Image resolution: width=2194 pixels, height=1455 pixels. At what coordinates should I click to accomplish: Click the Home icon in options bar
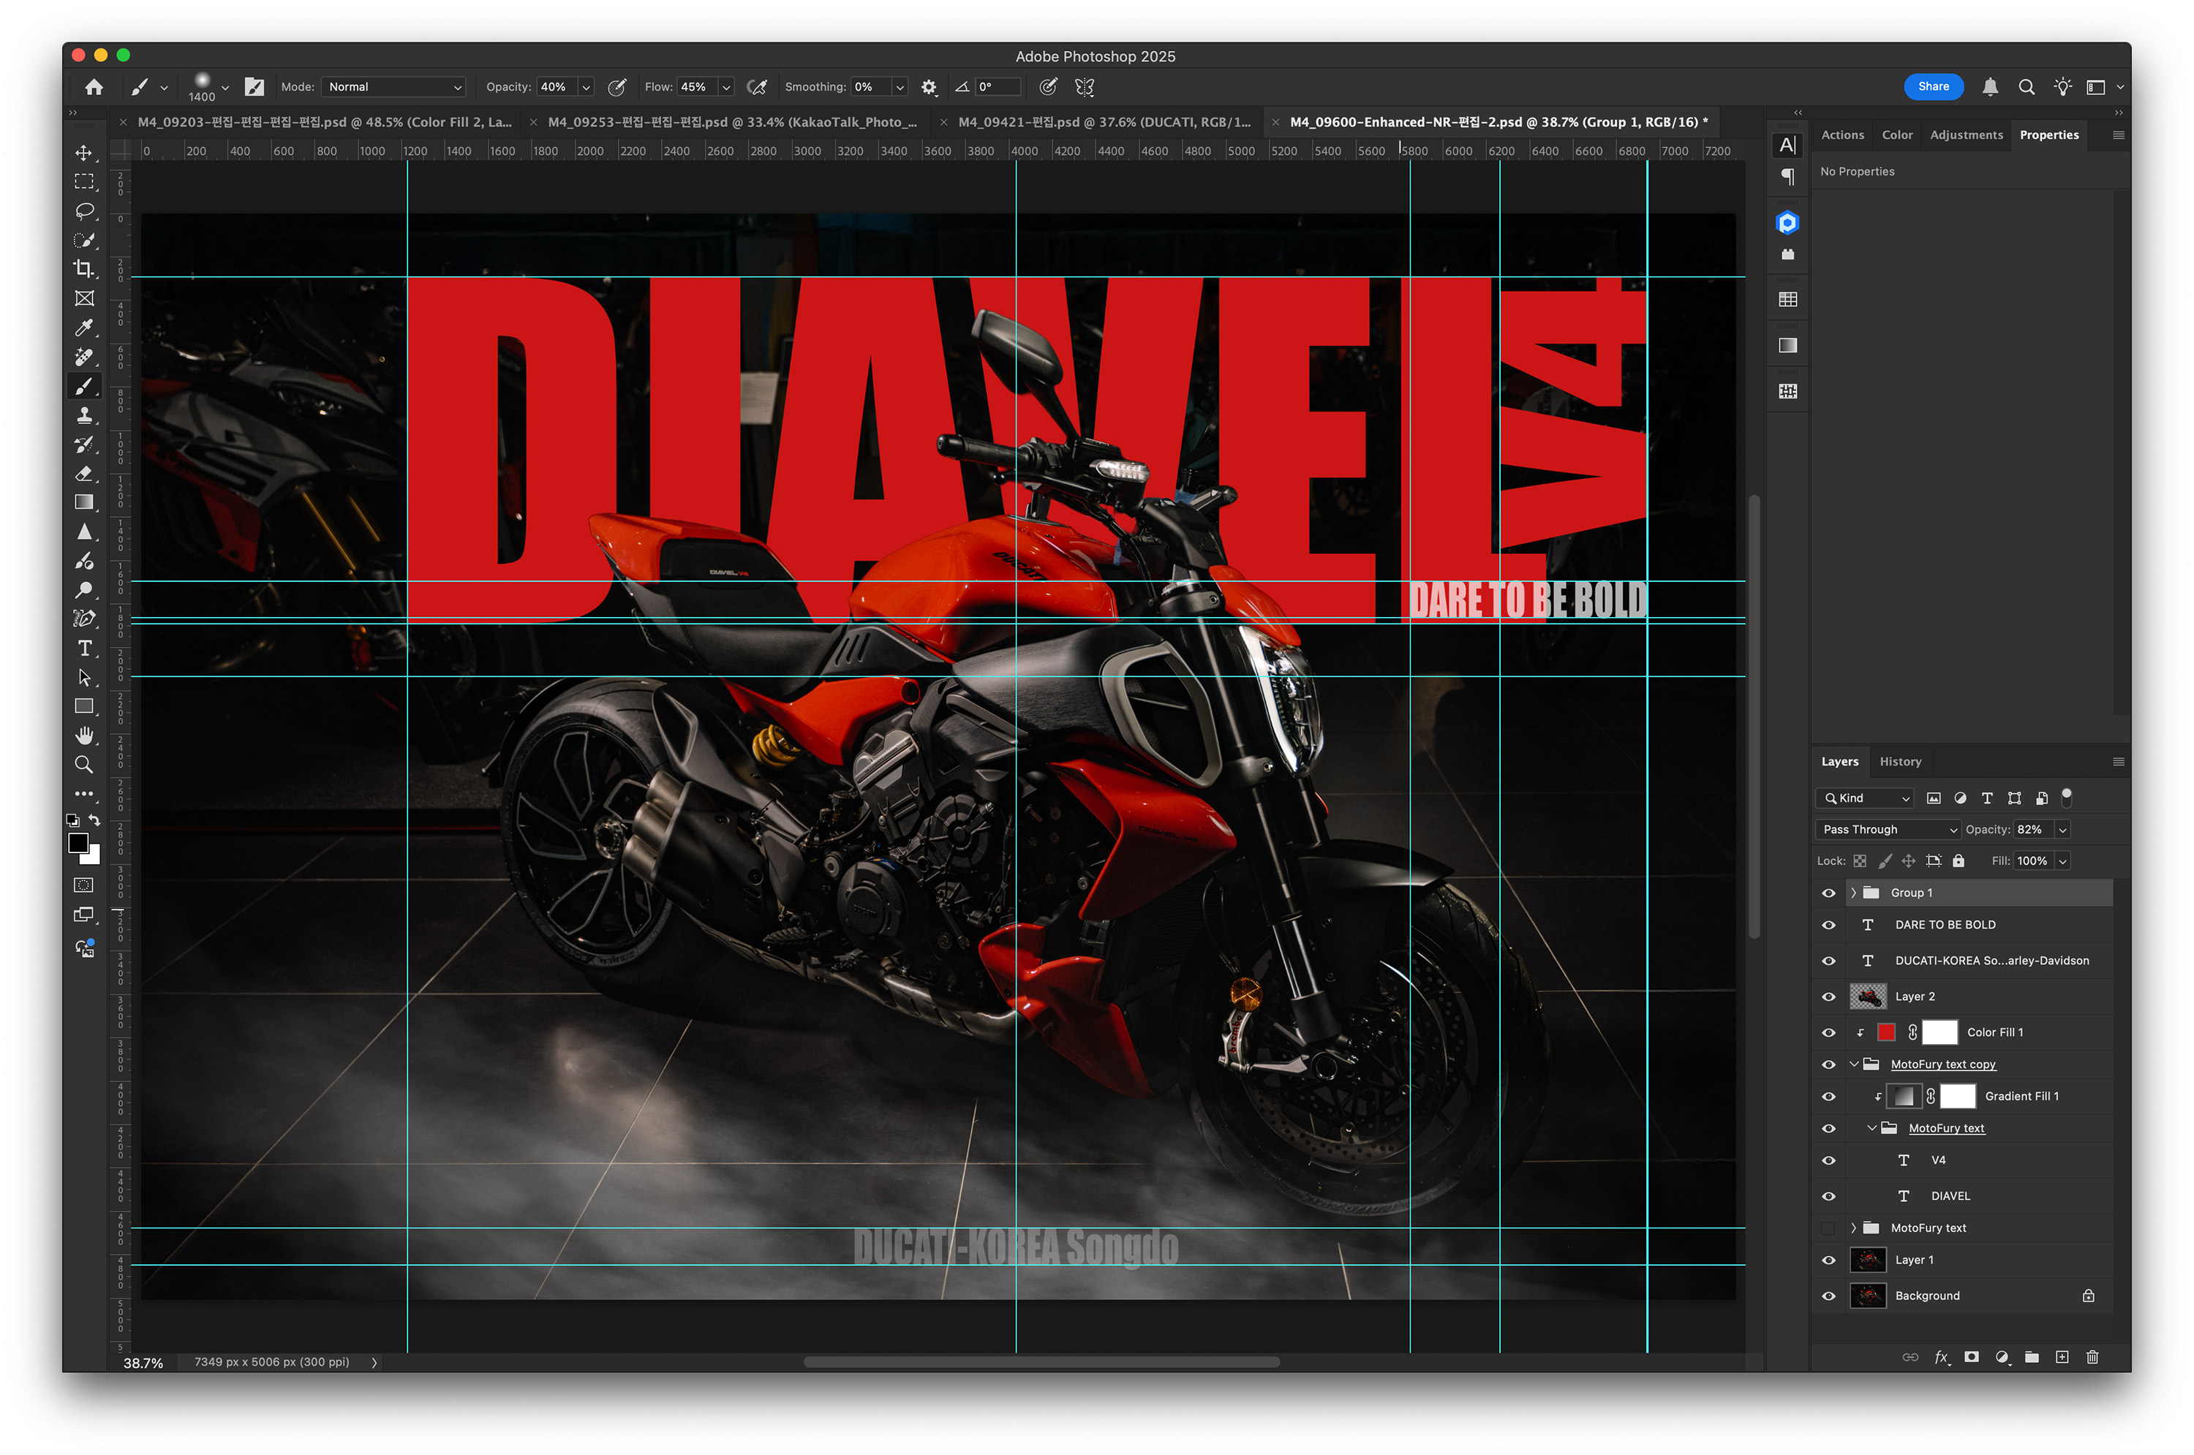[94, 87]
